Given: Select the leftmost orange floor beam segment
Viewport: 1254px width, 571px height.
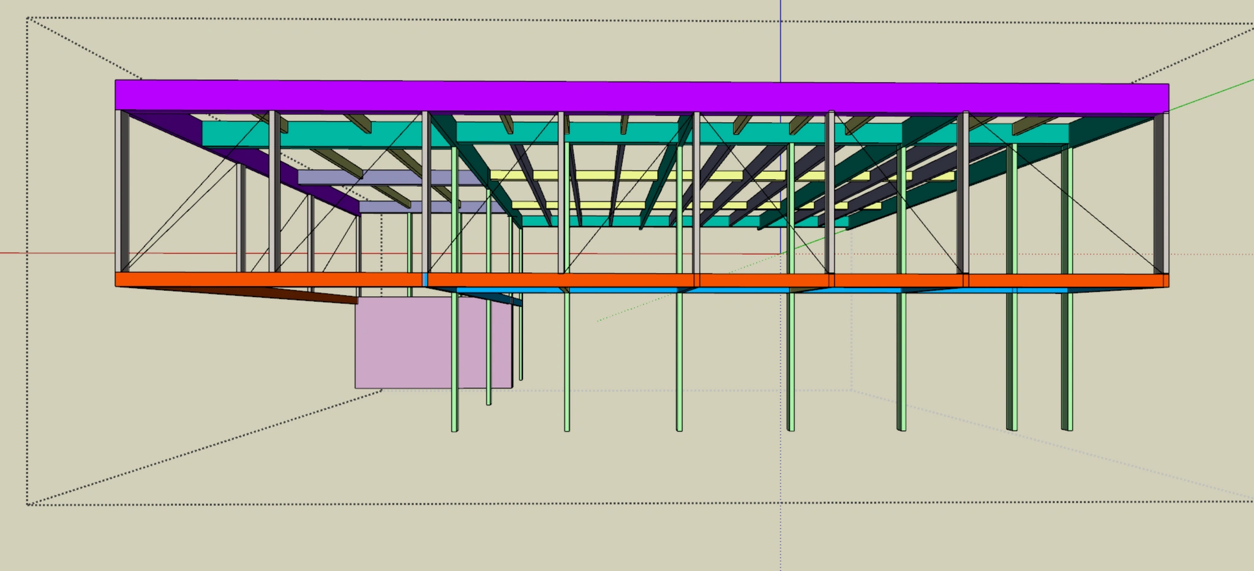Looking at the screenshot, I should [269, 279].
